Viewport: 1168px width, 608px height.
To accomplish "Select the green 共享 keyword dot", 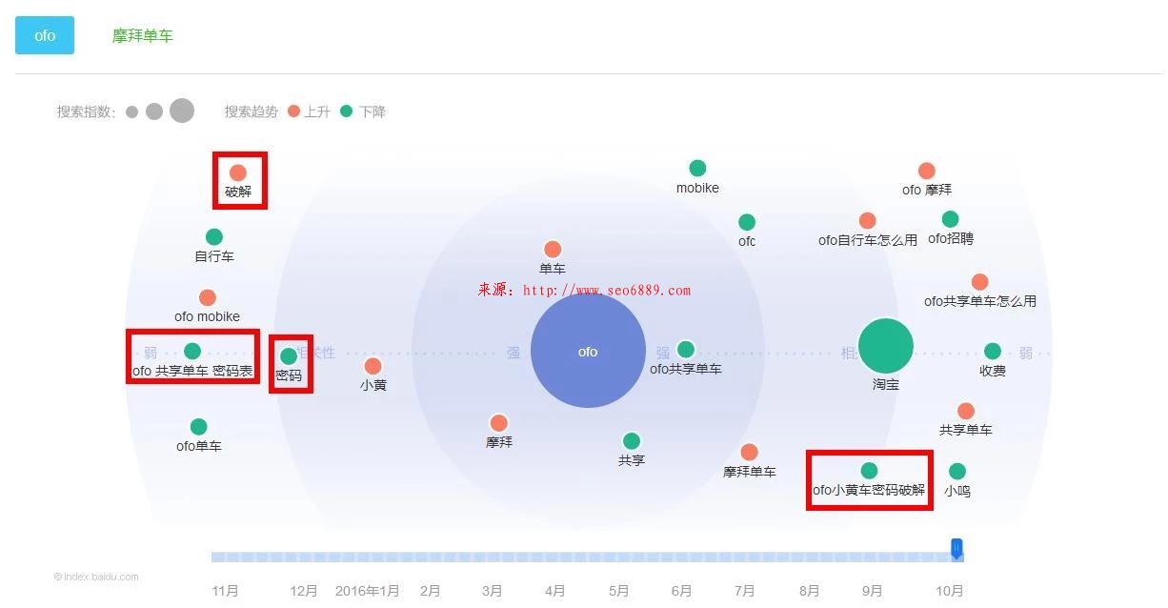I will (x=632, y=441).
